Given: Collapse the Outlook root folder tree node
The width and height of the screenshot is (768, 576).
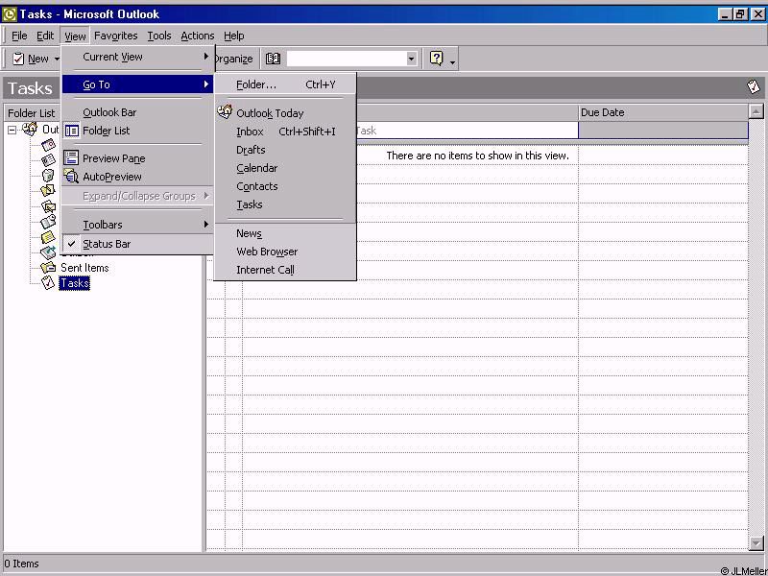Looking at the screenshot, I should [x=12, y=130].
